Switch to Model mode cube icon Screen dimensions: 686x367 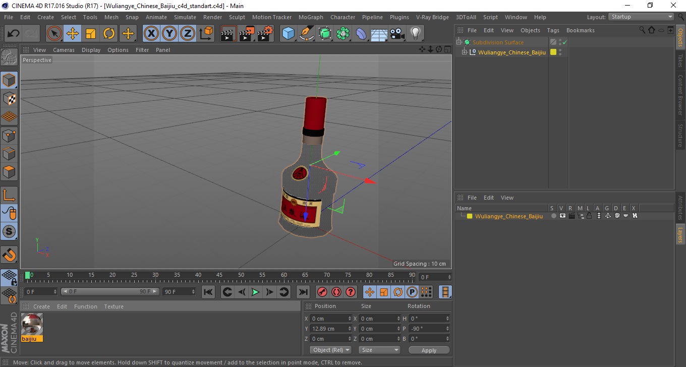pos(9,80)
